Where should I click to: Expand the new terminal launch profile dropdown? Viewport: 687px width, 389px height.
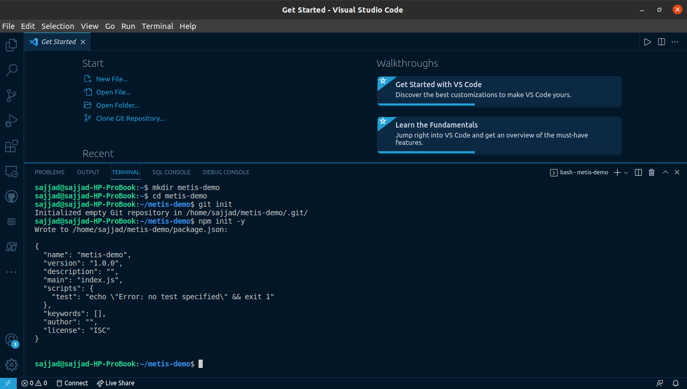(626, 172)
